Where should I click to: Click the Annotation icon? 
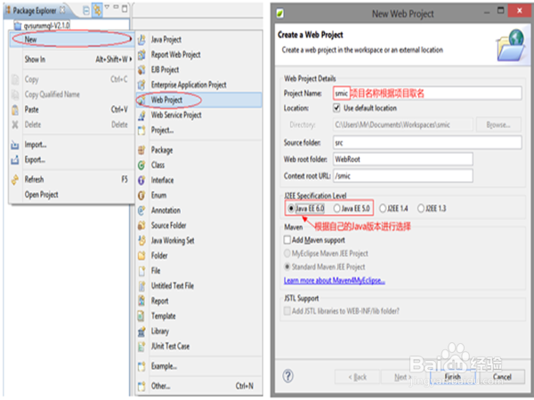point(142,211)
